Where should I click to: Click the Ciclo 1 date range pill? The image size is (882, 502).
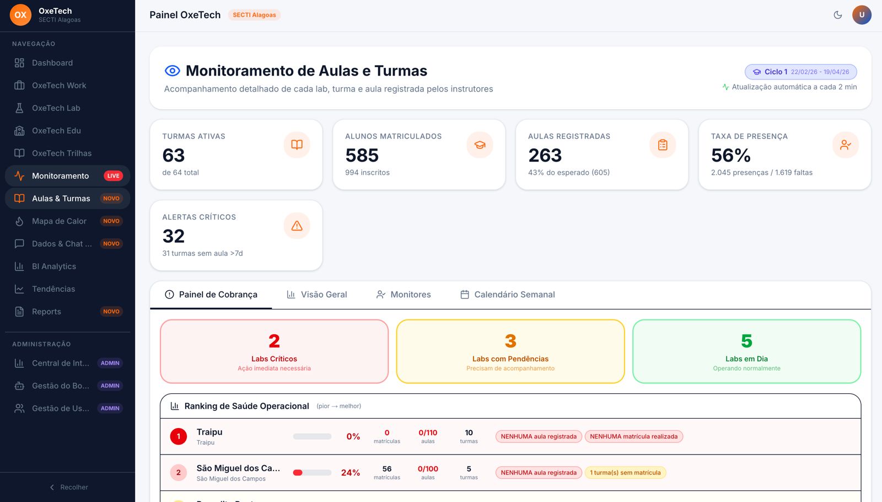click(x=800, y=72)
